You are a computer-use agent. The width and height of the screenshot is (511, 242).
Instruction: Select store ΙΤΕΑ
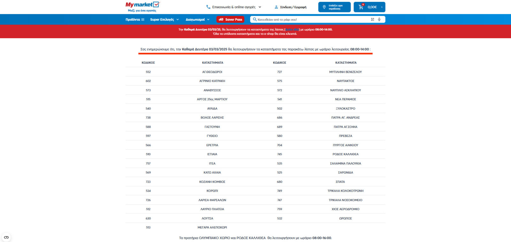[x=212, y=163]
